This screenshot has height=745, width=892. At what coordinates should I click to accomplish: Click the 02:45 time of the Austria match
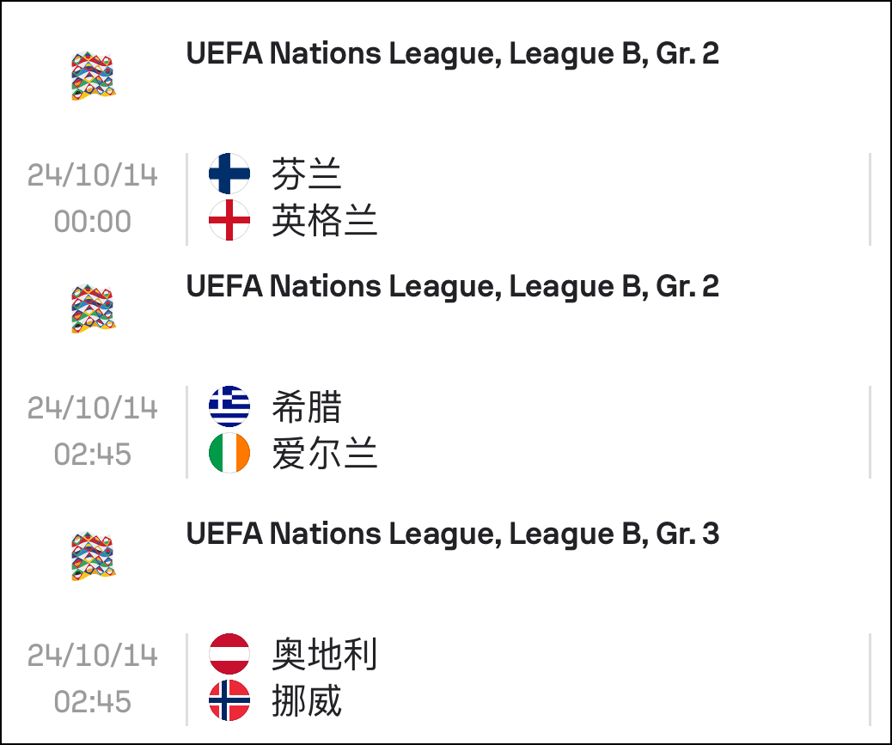(93, 702)
